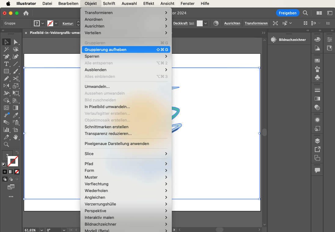Select the Scissors tool
Screen dimensions: 335x232
pyautogui.click(x=16, y=78)
